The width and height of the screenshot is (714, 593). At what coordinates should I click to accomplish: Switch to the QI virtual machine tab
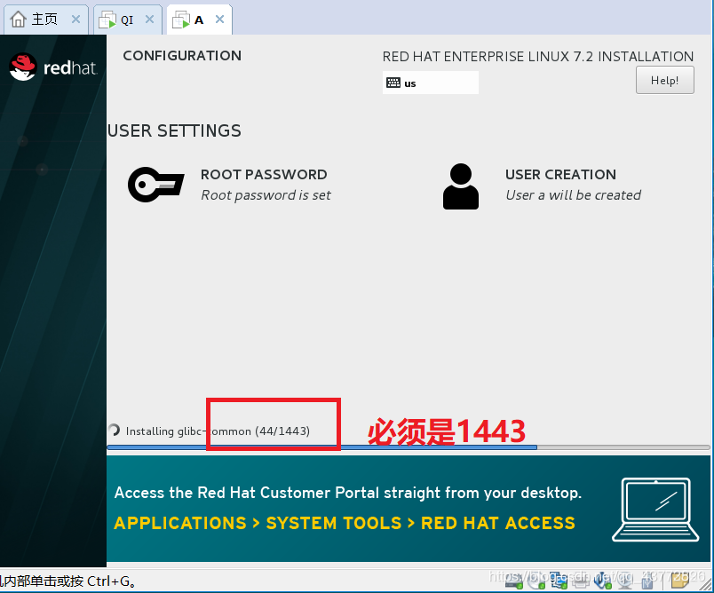(128, 20)
